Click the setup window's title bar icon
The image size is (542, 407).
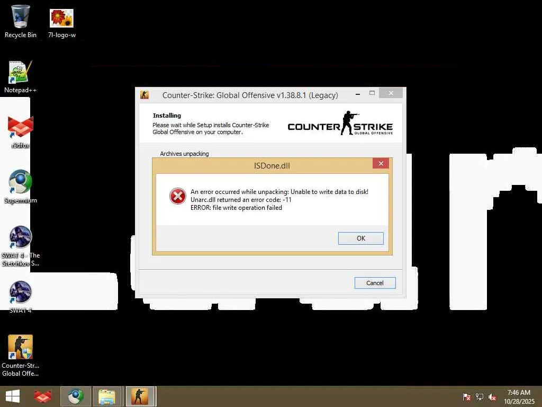144,95
